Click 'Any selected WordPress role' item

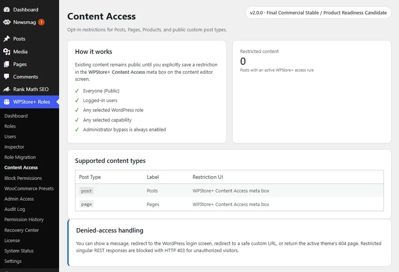click(113, 110)
